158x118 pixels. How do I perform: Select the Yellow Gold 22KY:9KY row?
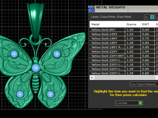tap(124, 56)
